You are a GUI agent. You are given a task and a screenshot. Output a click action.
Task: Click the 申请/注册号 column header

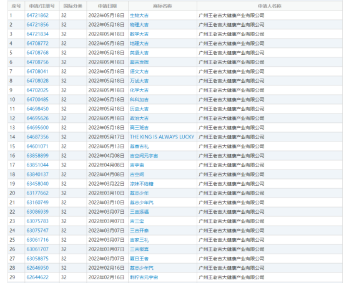(x=42, y=6)
